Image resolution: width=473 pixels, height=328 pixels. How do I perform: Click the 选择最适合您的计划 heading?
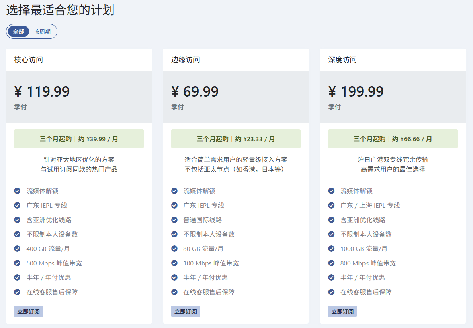60,10
